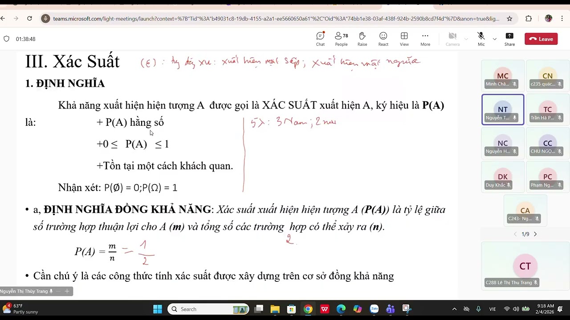The height and width of the screenshot is (320, 570).
Task: Open the View layout options
Action: [x=404, y=39]
